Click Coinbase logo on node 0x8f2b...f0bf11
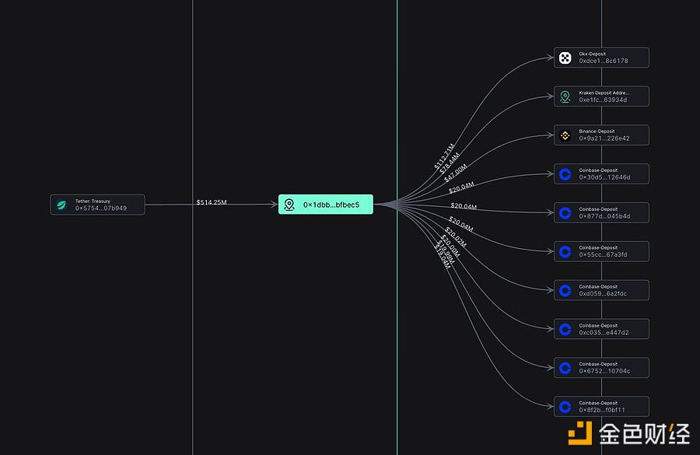This screenshot has height=455, width=700. click(x=565, y=407)
